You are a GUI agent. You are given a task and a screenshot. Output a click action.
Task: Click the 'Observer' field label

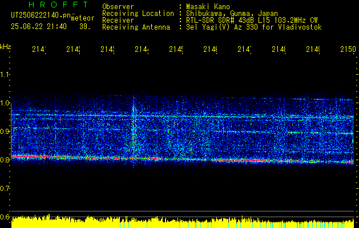point(118,6)
